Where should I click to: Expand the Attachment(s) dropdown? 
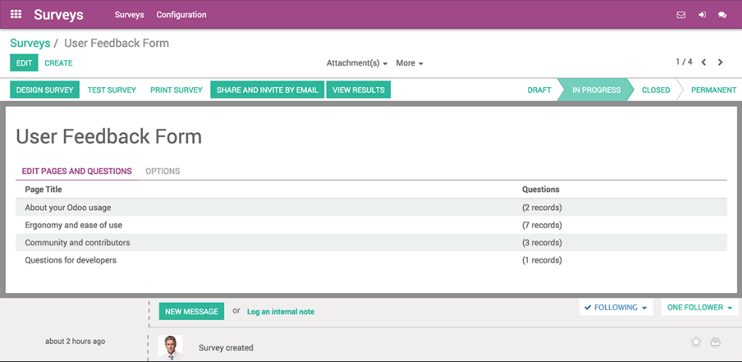click(x=358, y=63)
